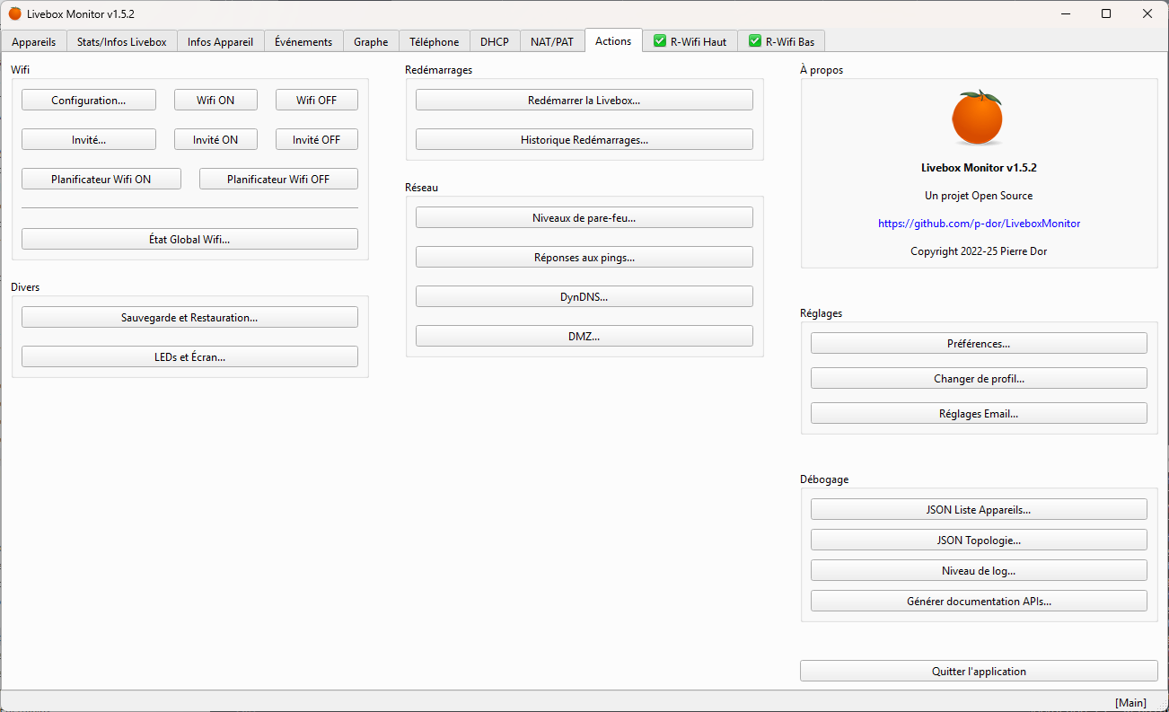
Task: Open Niveaux de pare-feu...
Action: coord(584,217)
